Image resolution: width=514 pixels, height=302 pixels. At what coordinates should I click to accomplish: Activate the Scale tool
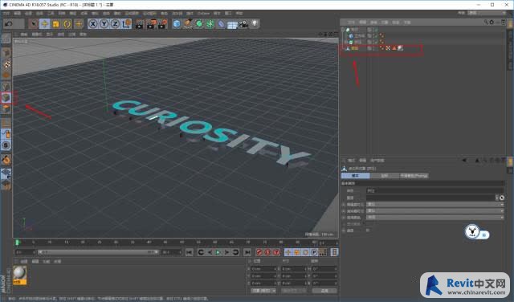coord(55,23)
